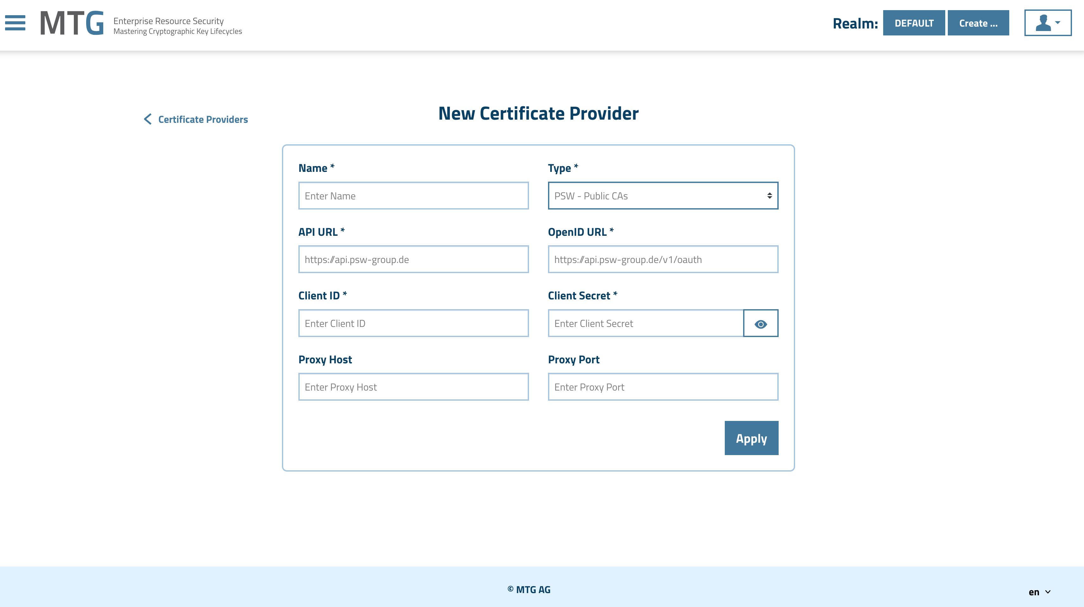Click into the API URL field
Viewport: 1084px width, 607px height.
pyautogui.click(x=413, y=260)
